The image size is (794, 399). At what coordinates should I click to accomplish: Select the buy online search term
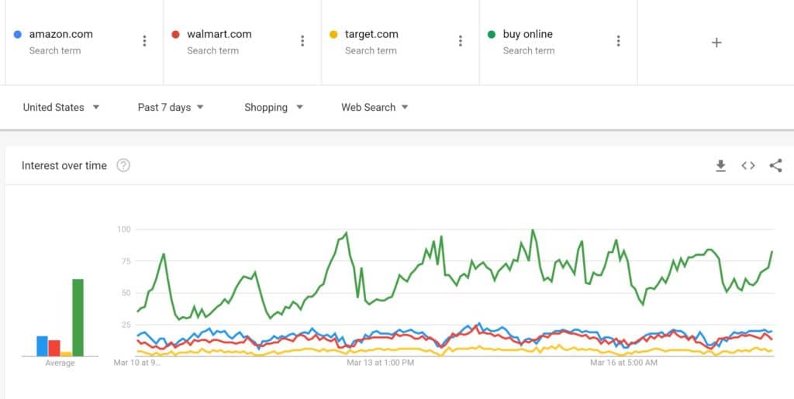point(527,34)
